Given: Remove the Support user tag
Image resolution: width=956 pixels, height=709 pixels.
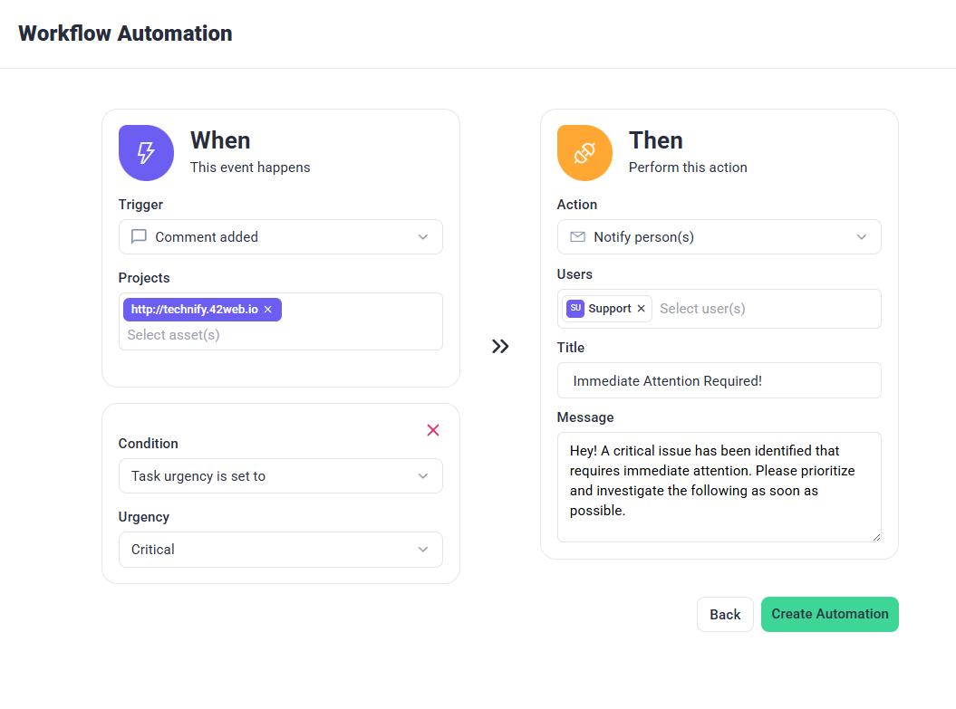Looking at the screenshot, I should pos(642,309).
